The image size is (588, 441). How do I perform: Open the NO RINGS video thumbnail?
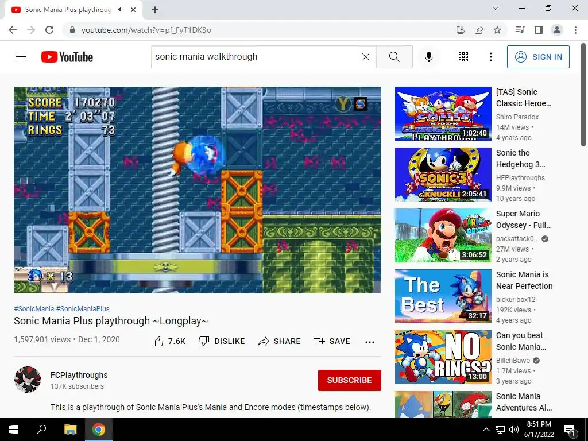(x=443, y=357)
